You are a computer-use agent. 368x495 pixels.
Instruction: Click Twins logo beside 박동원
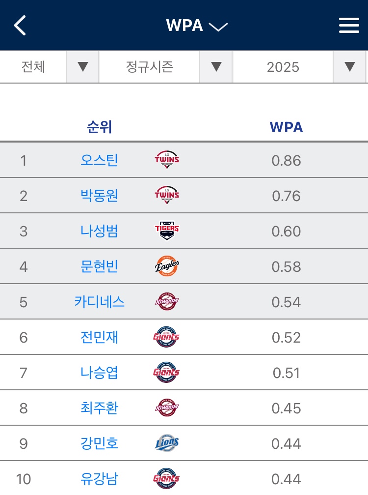point(167,195)
